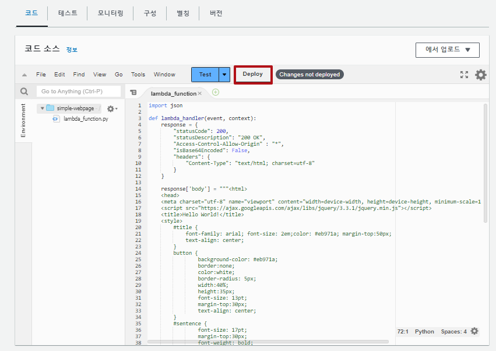Viewport: 496px width, 351px height.
Task: Open the View menu
Action: [x=100, y=75]
